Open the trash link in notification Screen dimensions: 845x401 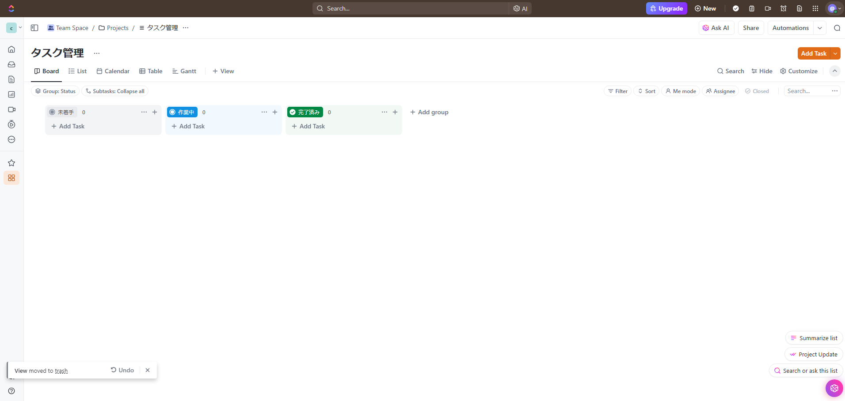click(x=61, y=371)
